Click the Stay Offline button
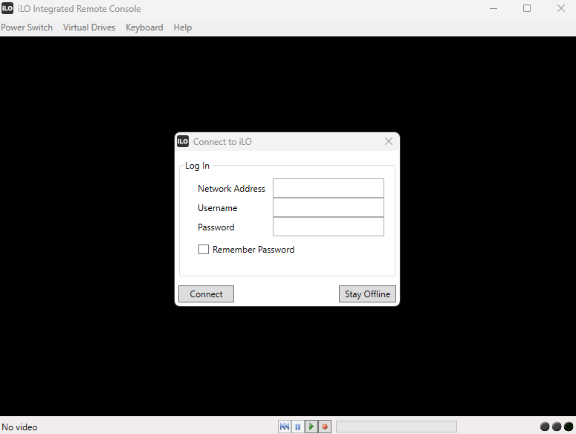The image size is (576, 434). pyautogui.click(x=367, y=294)
